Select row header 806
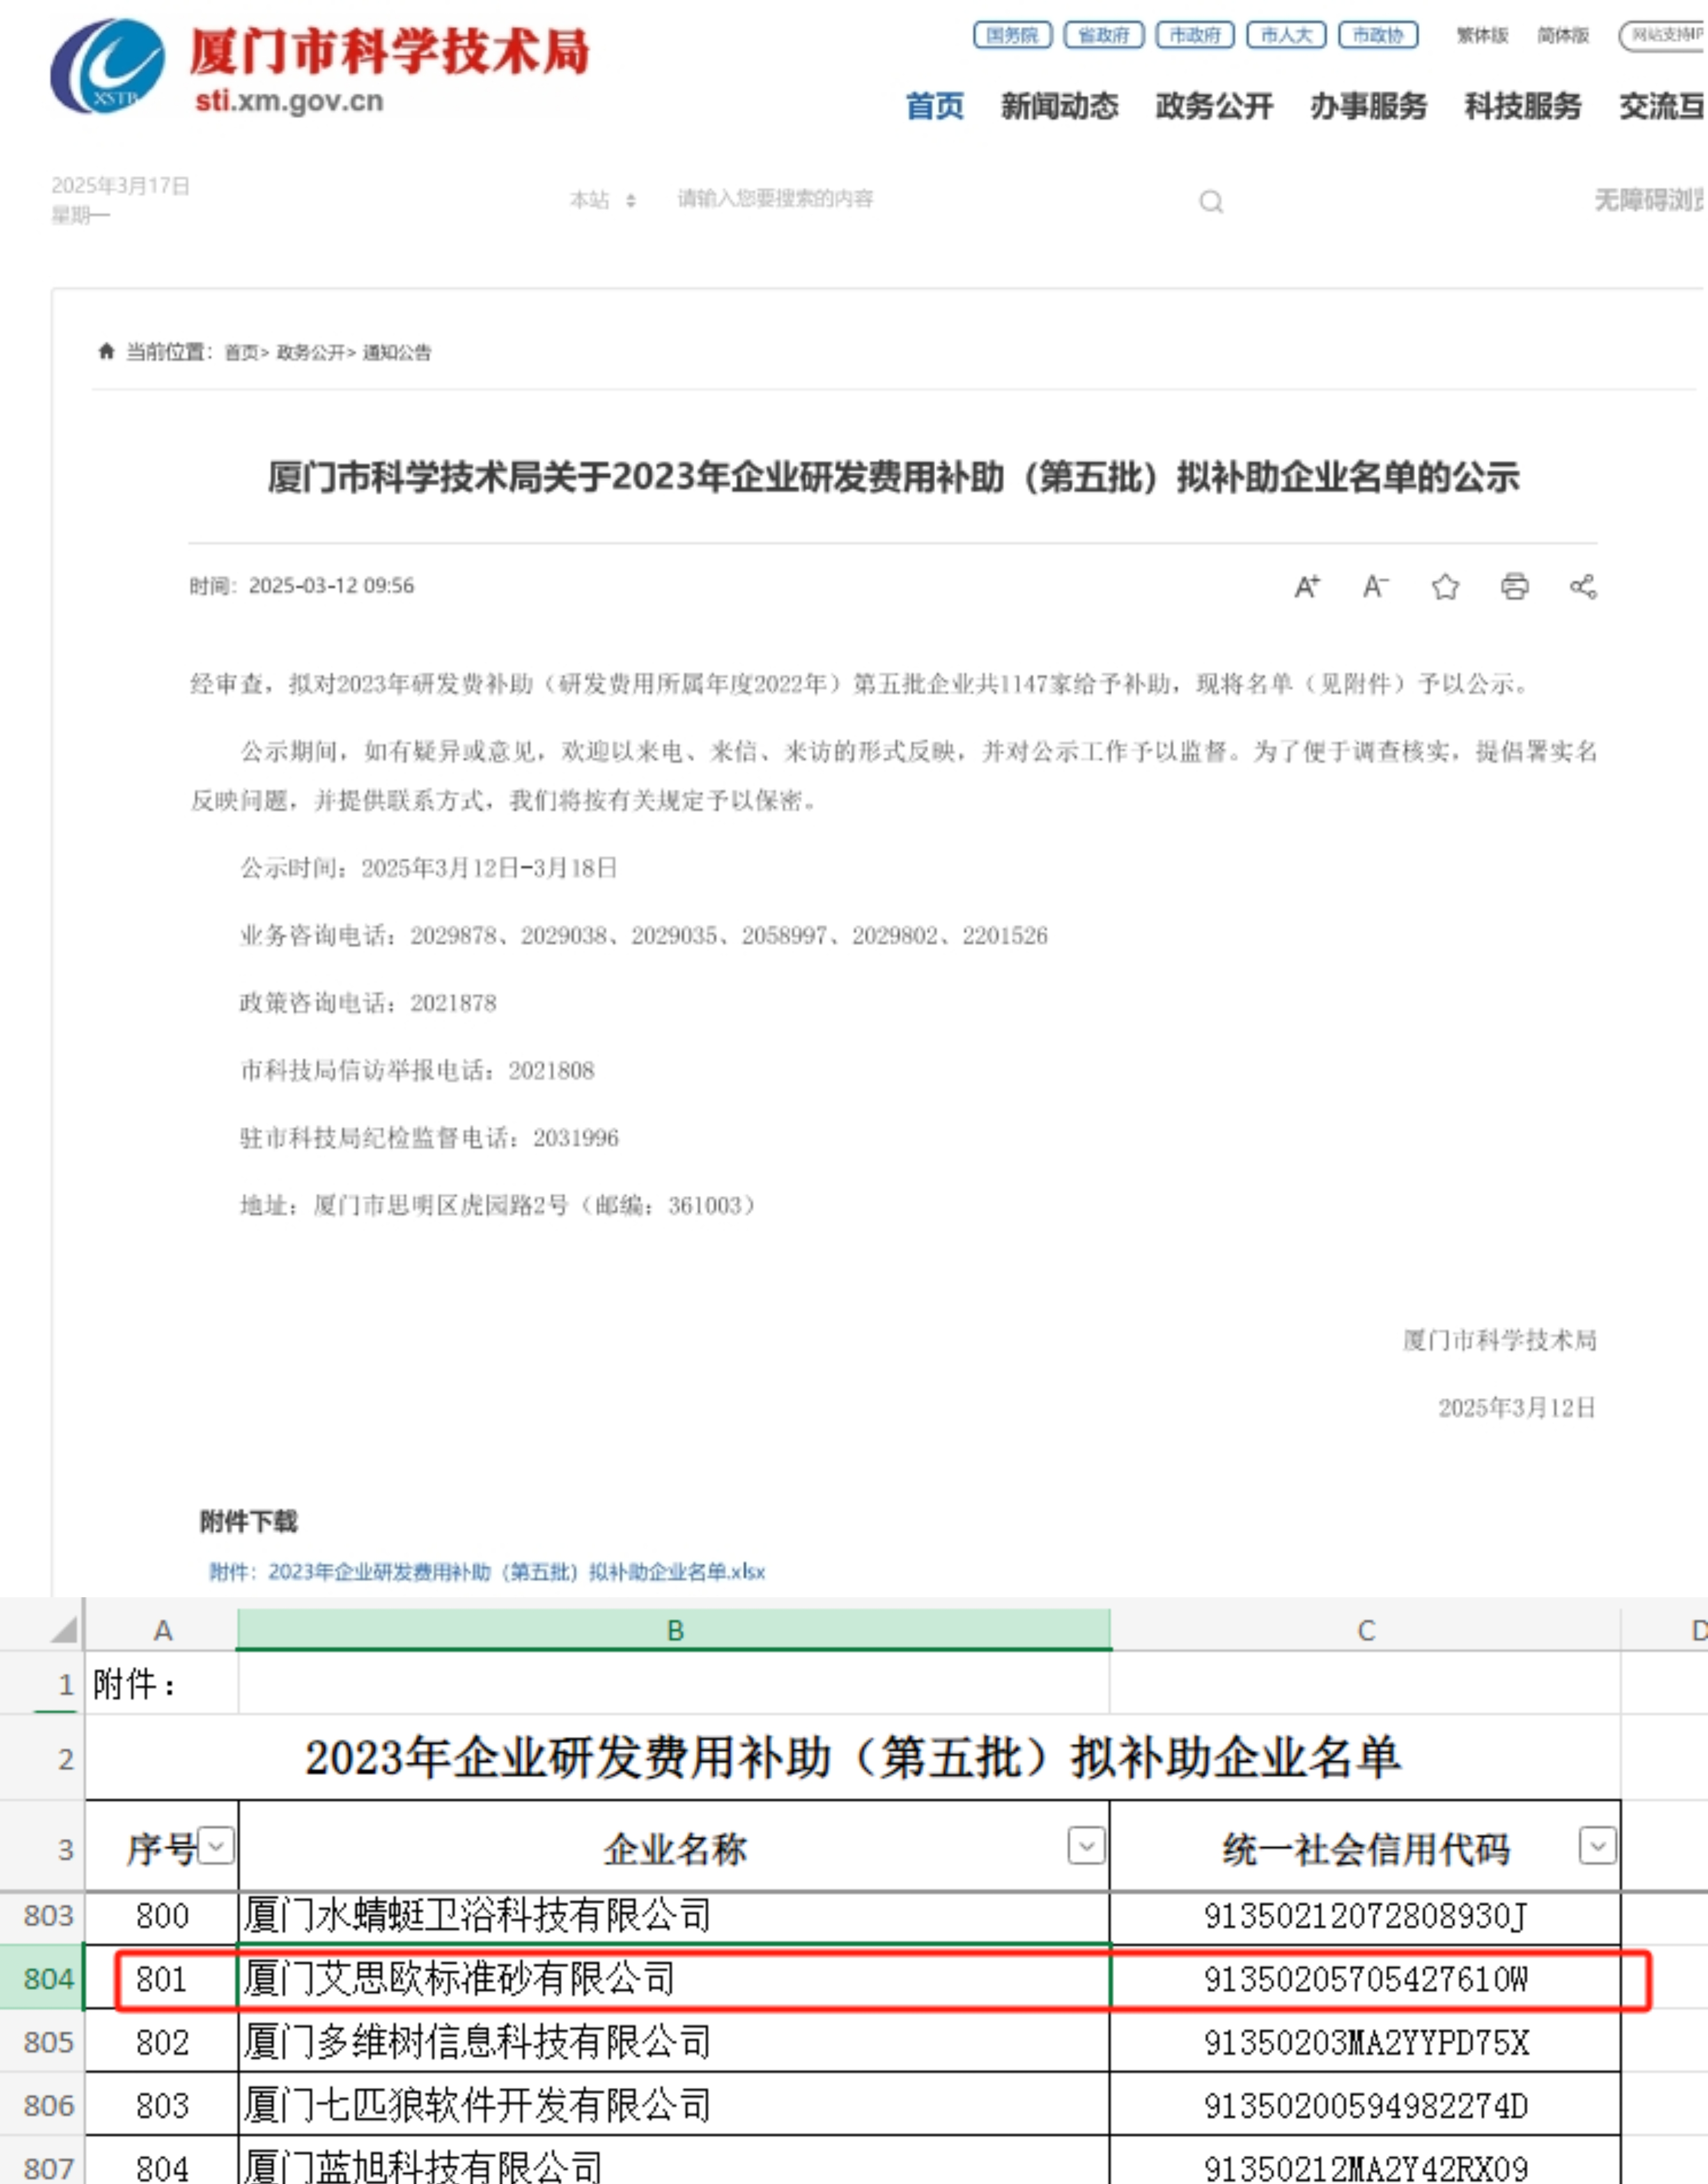Screen dimensions: 1708x2184 [42, 2105]
